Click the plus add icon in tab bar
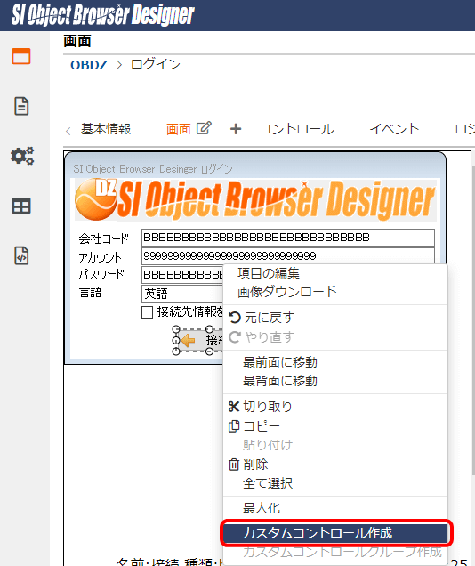The height and width of the screenshot is (566, 475). (x=236, y=129)
